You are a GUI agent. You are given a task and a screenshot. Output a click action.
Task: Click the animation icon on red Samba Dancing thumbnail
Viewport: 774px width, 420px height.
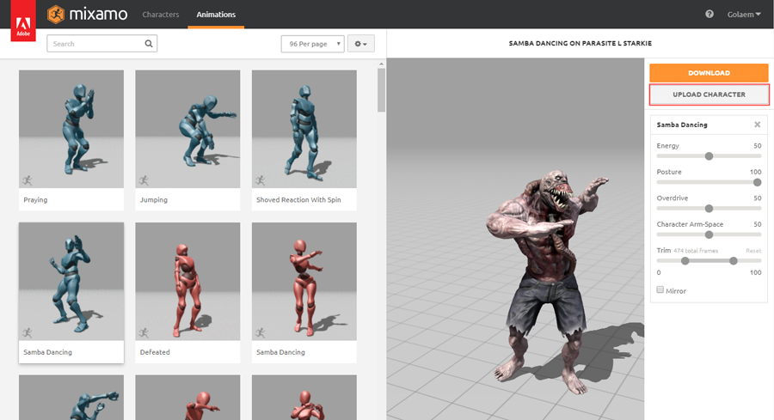click(261, 332)
